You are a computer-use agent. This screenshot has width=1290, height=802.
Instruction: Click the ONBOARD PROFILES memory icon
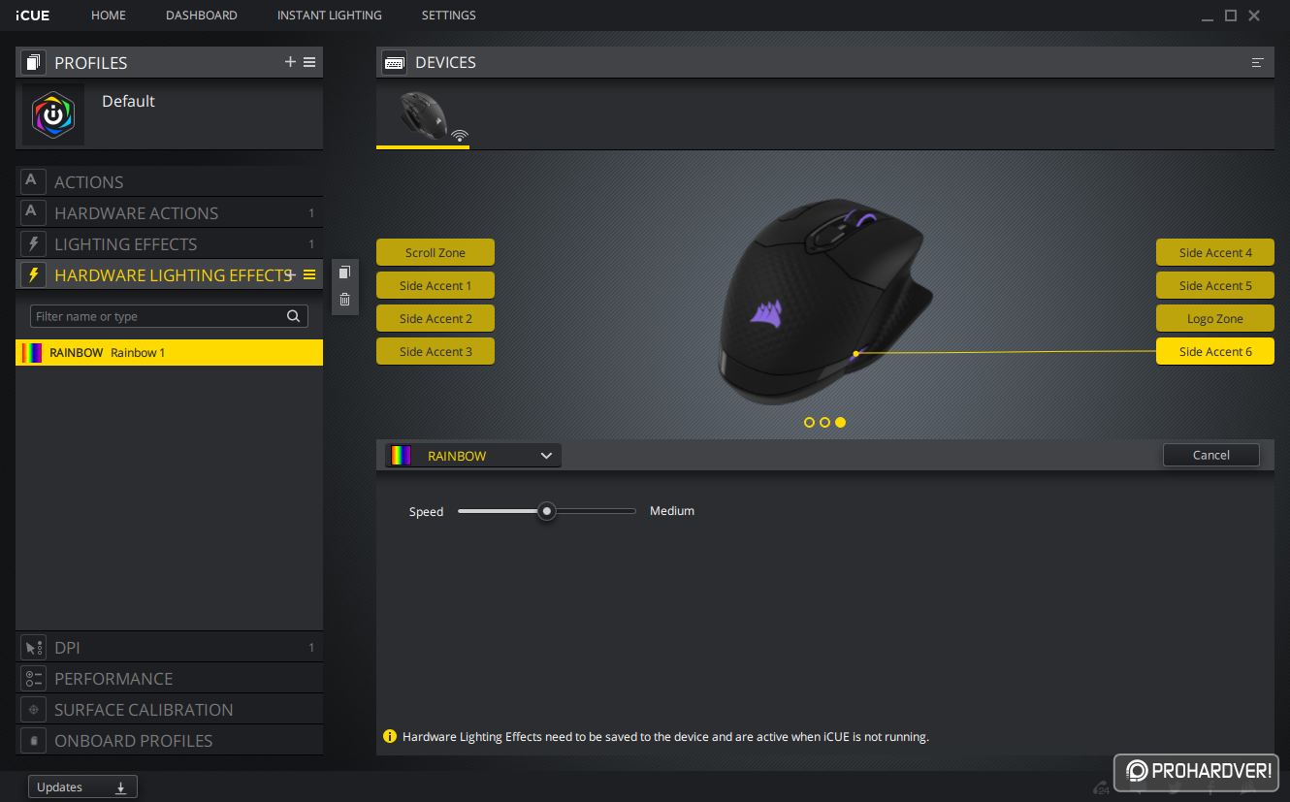(x=33, y=741)
